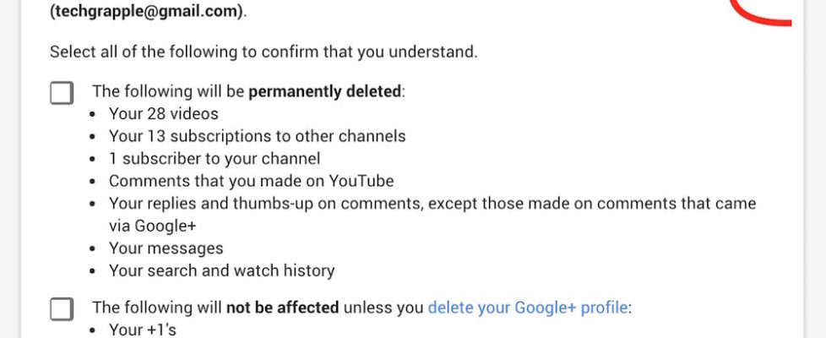This screenshot has width=826, height=338.
Task: Click the bullet beside "Your 28 videos"
Action: 95,114
